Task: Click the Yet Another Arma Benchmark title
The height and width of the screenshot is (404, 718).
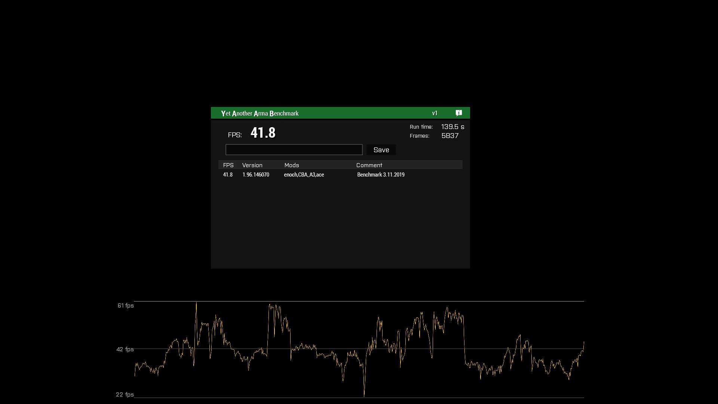Action: (260, 113)
